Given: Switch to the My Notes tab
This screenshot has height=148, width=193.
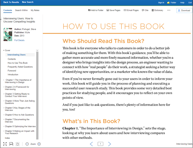Looking at the screenshot, I should [35, 10].
